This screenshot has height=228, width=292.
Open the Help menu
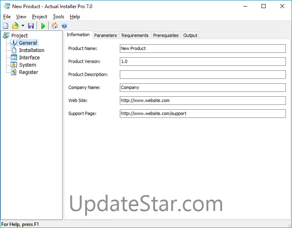(75, 17)
